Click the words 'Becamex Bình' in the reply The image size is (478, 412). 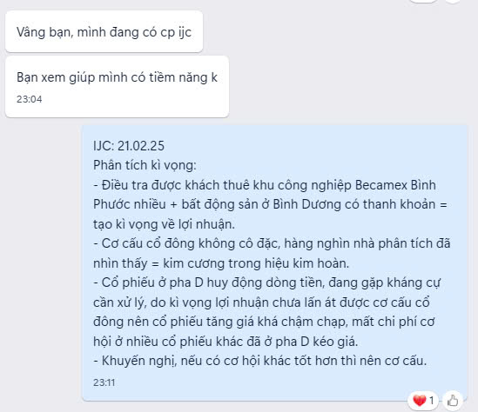395,185
